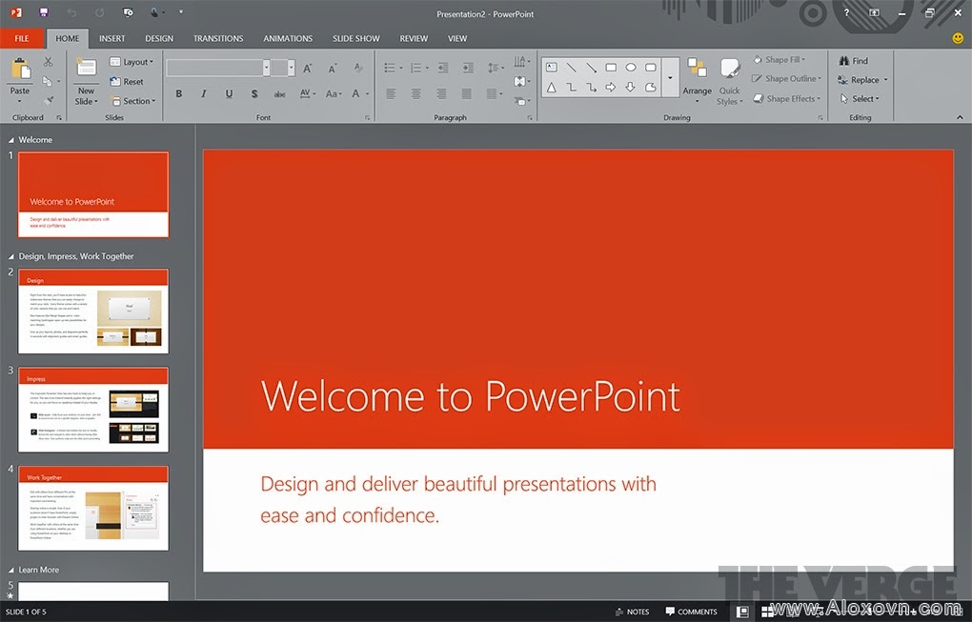The image size is (972, 622).
Task: Click the PowerPoint Help question mark
Action: pyautogui.click(x=846, y=13)
